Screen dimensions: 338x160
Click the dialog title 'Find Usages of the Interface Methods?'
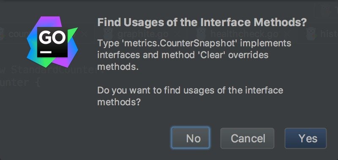[202, 22]
